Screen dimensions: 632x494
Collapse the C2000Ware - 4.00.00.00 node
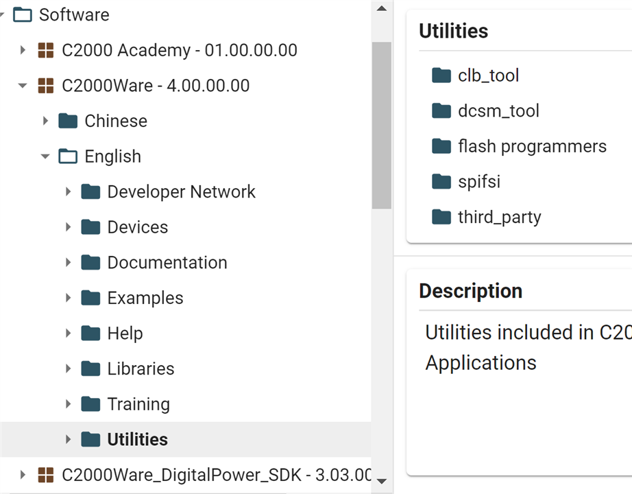click(x=23, y=85)
